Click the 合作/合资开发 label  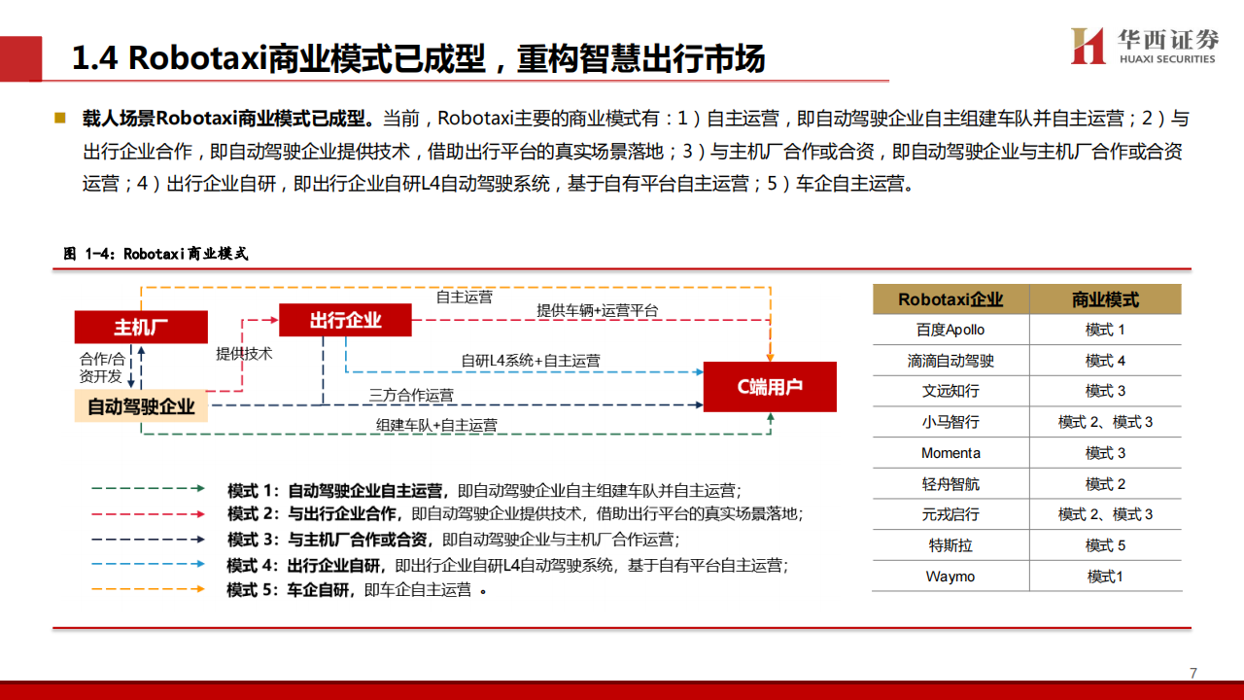pos(101,367)
